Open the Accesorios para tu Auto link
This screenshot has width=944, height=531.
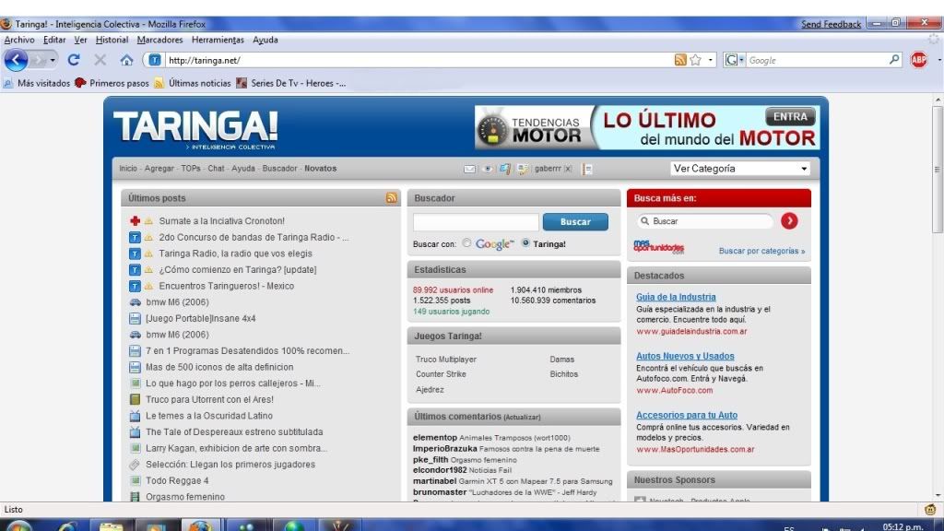click(686, 415)
